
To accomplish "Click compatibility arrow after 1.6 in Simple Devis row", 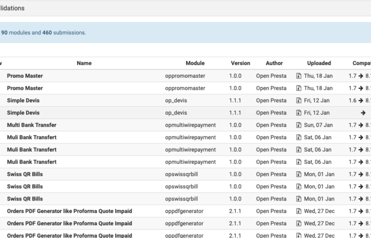I will coord(360,100).
